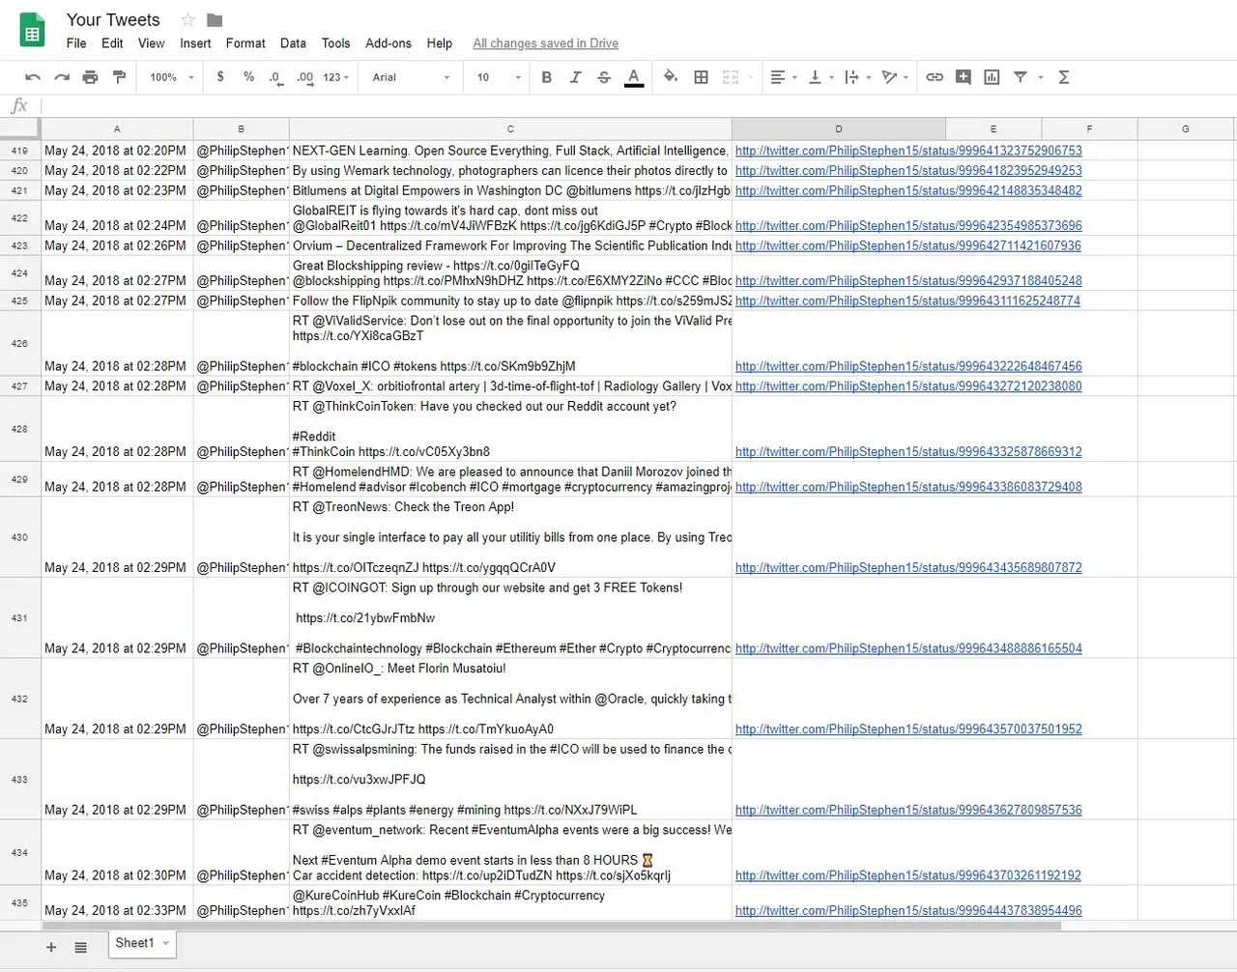Click the Print icon
Image resolution: width=1237 pixels, height=972 pixels.
(90, 77)
